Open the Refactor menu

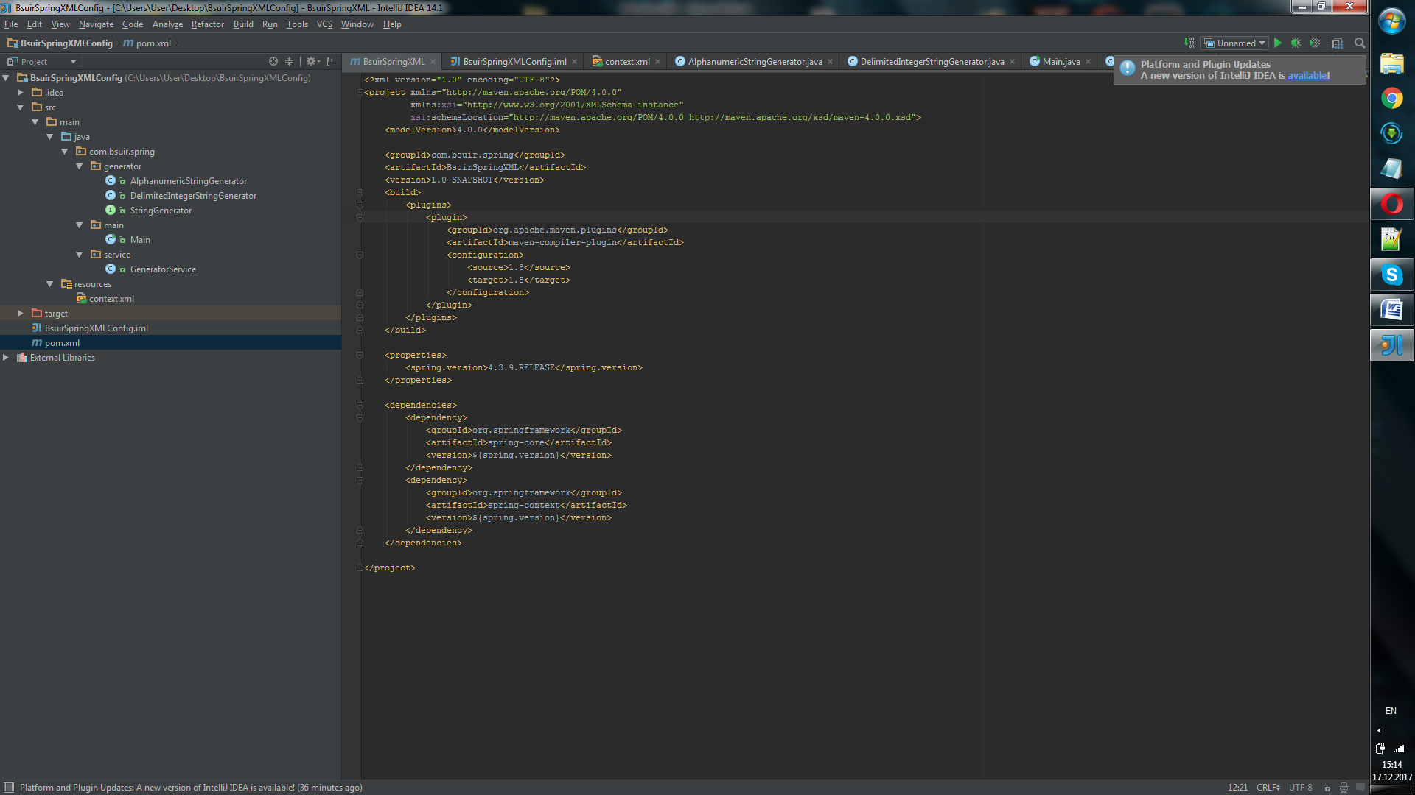207,24
